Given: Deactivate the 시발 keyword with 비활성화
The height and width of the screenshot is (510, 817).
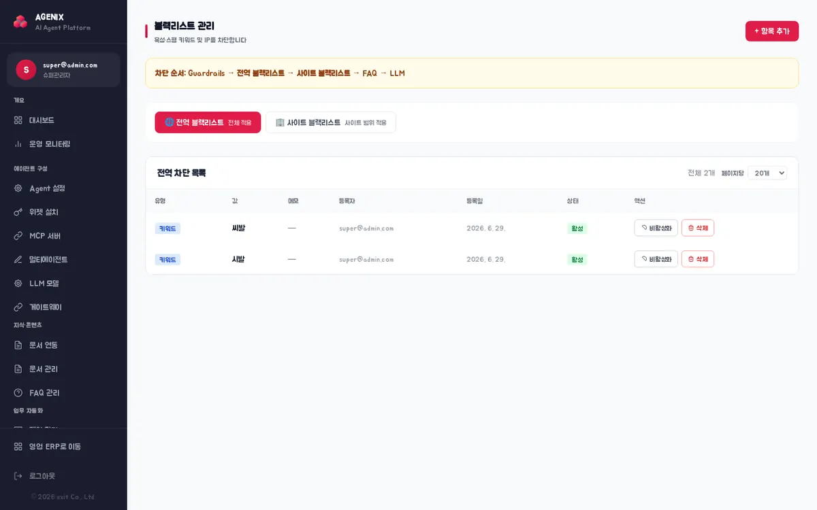Looking at the screenshot, I should click(x=656, y=259).
